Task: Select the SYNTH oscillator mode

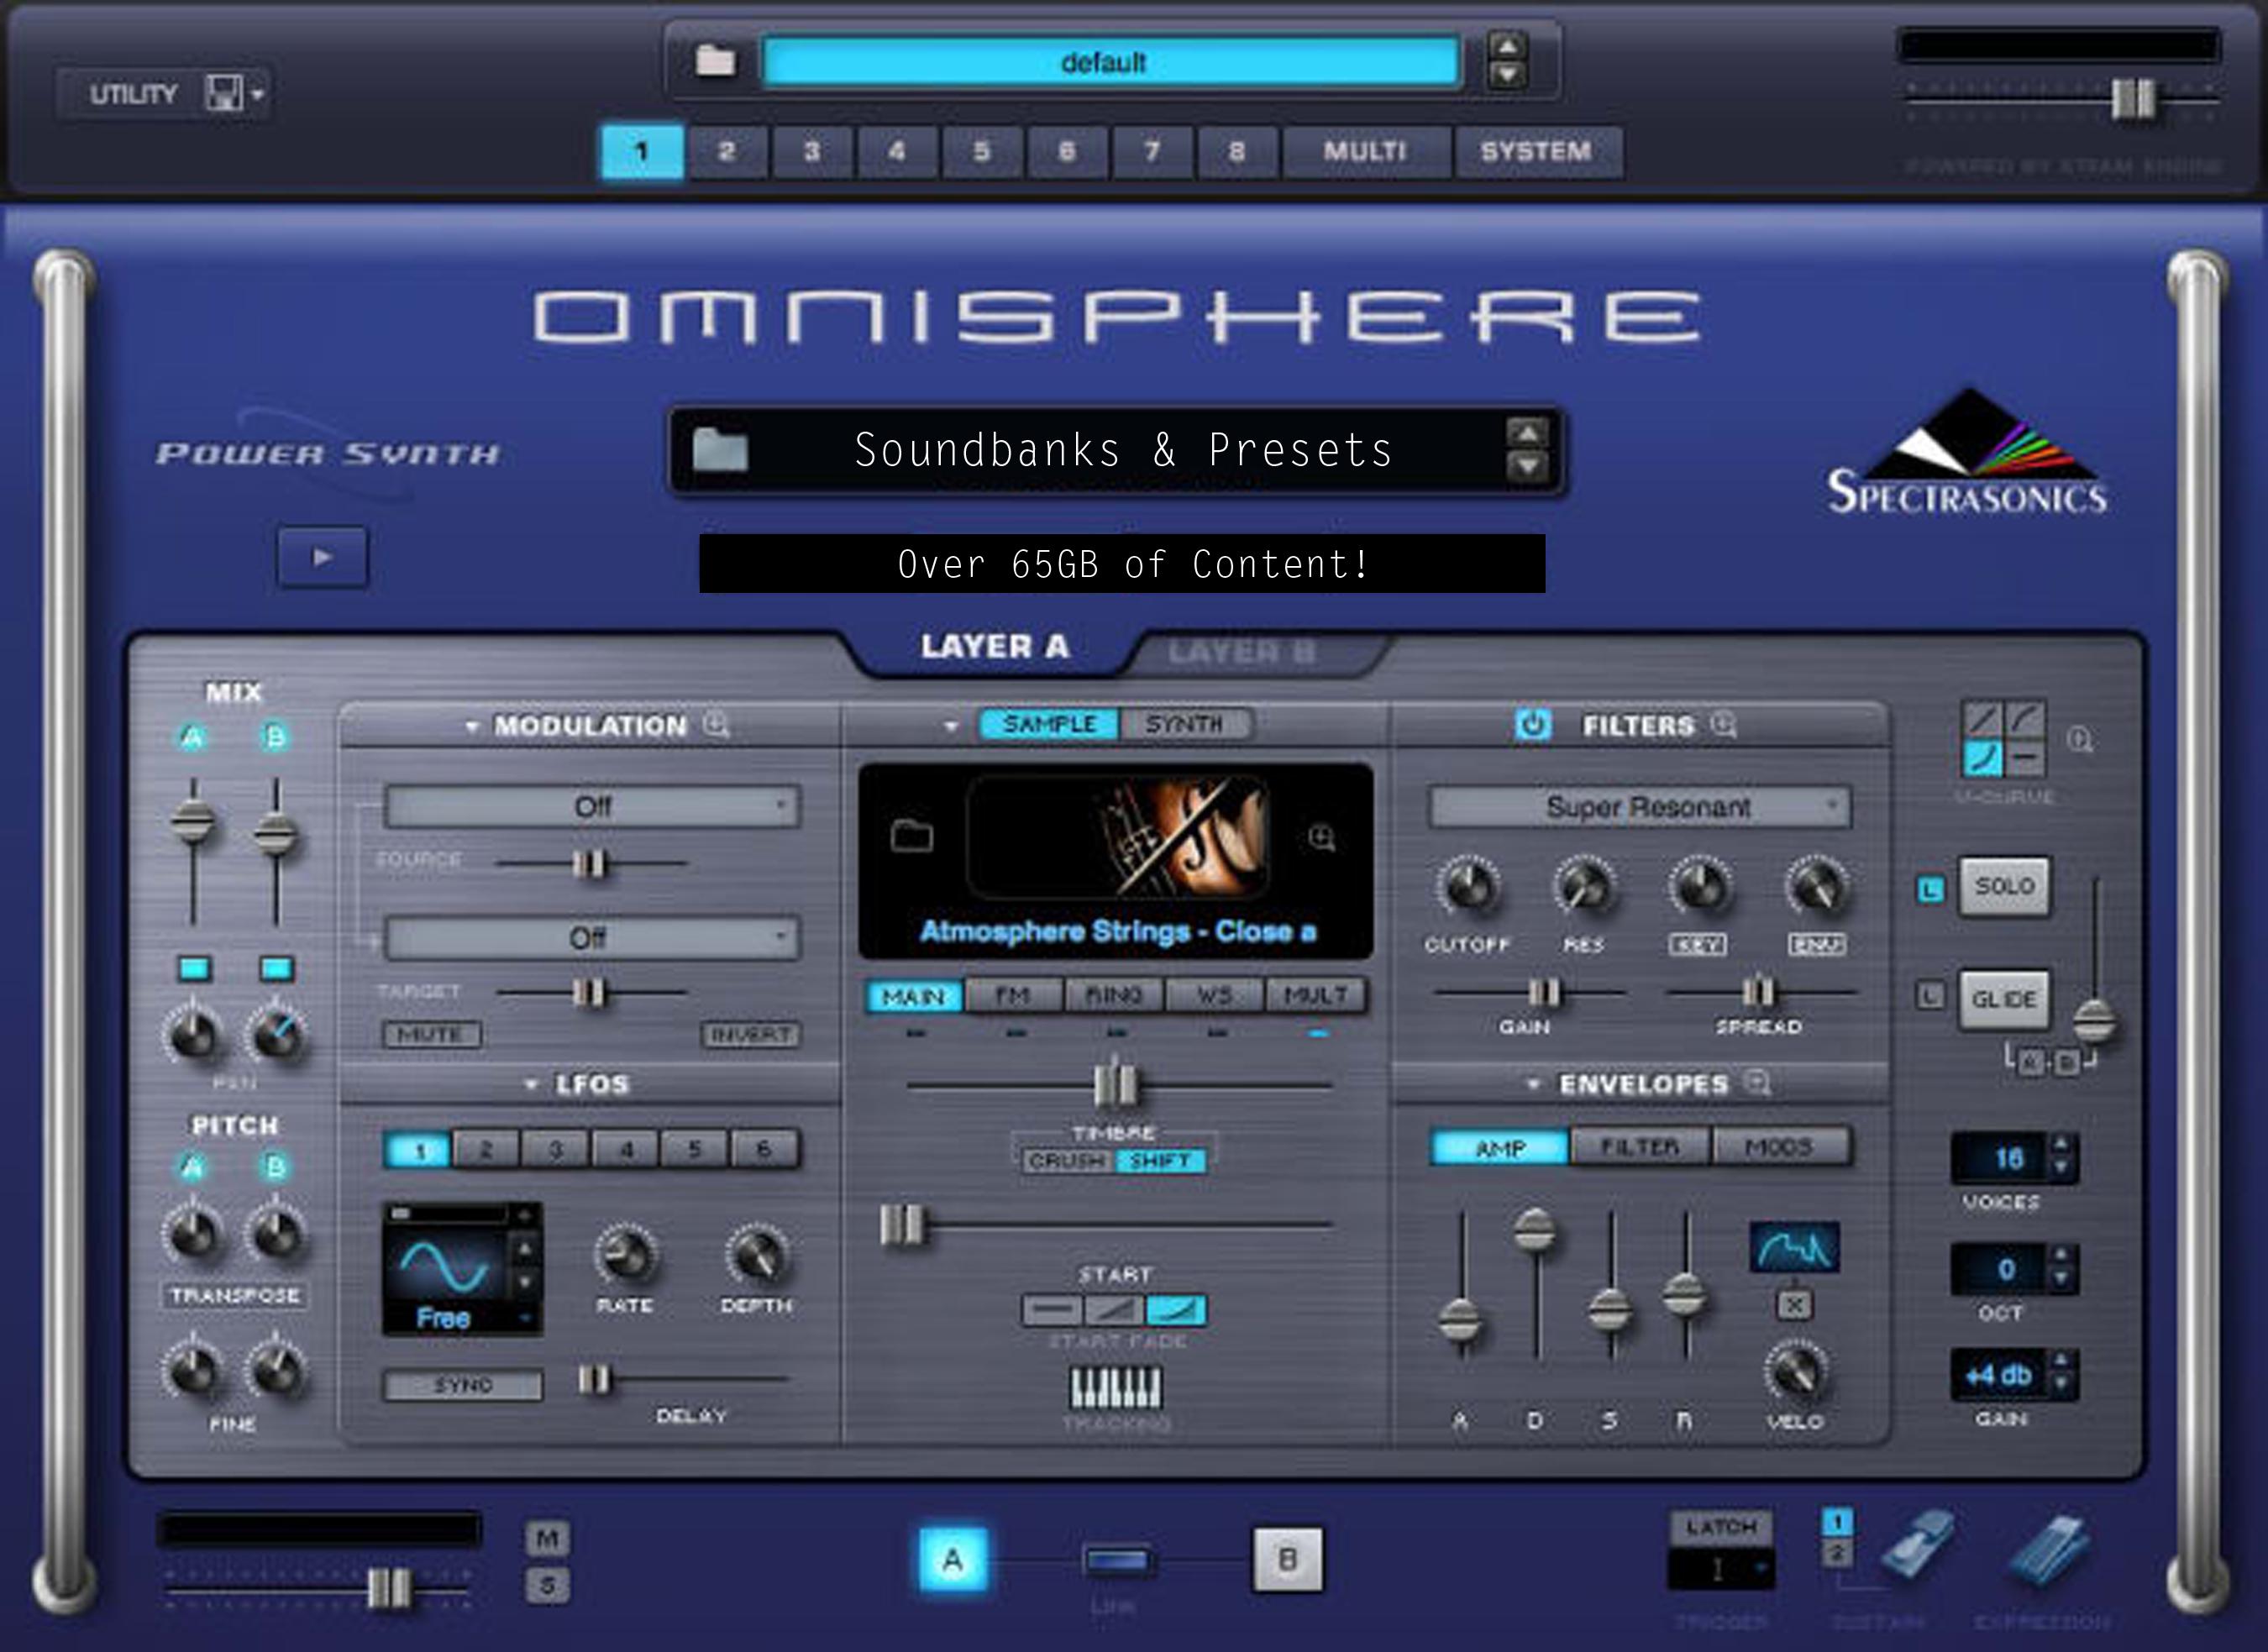Action: tap(1184, 723)
